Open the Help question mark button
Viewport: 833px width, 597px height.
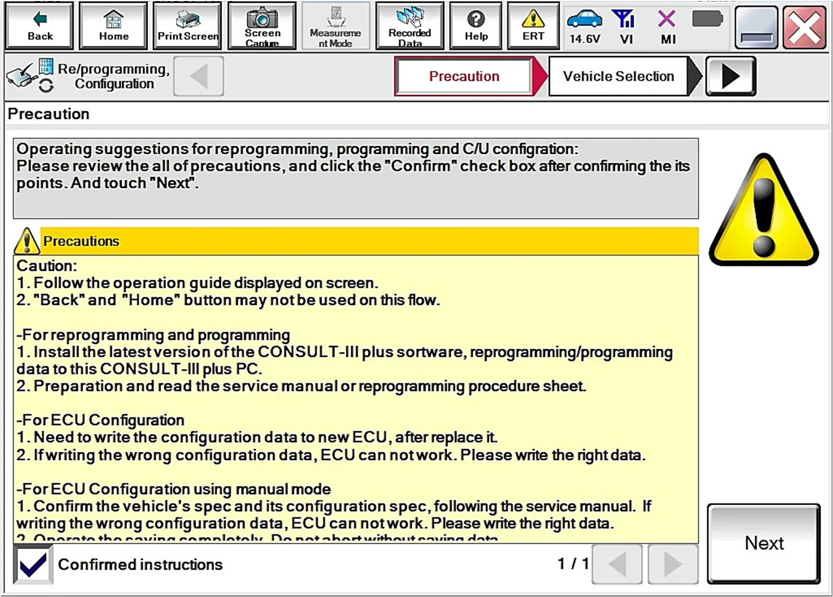(476, 26)
